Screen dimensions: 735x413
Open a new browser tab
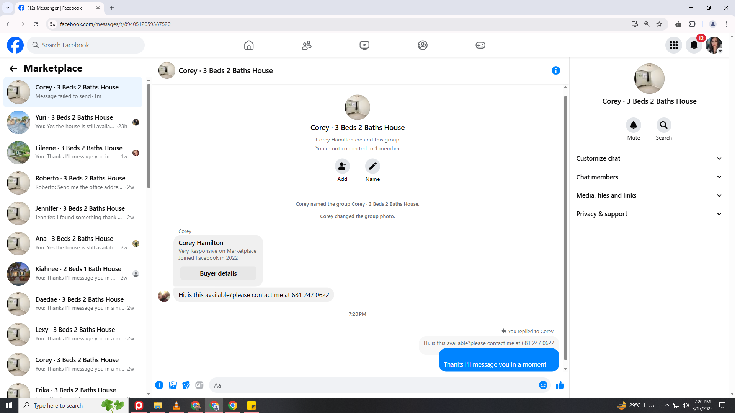coord(112,8)
